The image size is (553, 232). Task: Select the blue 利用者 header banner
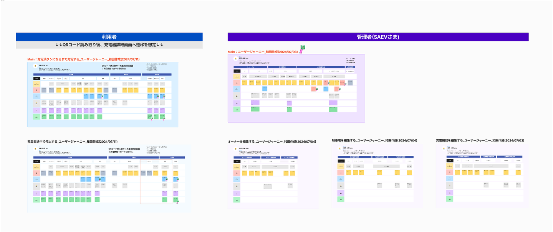point(109,37)
